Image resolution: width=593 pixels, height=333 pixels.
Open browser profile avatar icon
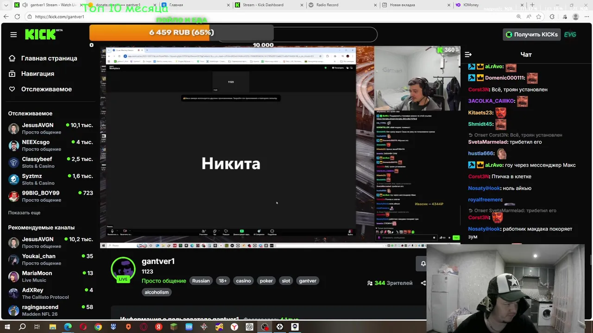pos(575,17)
